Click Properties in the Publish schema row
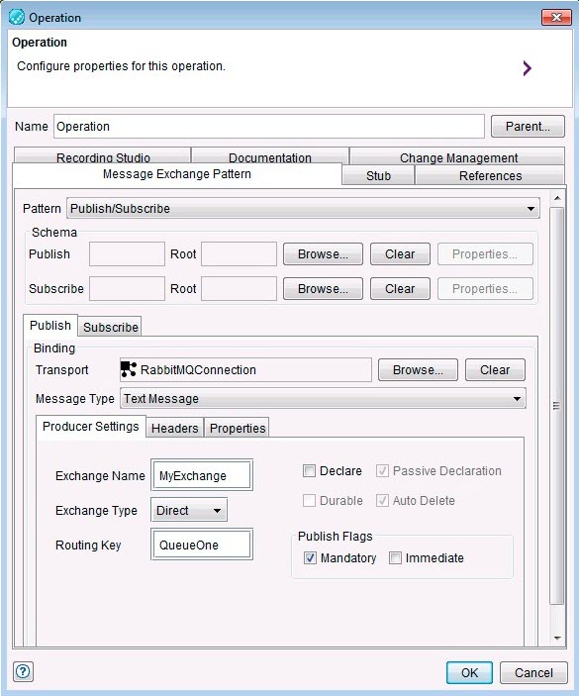 coord(485,254)
